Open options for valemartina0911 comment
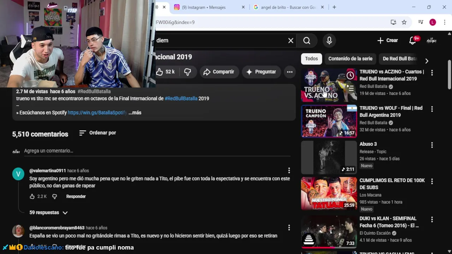The height and width of the screenshot is (254, 452). (289, 170)
